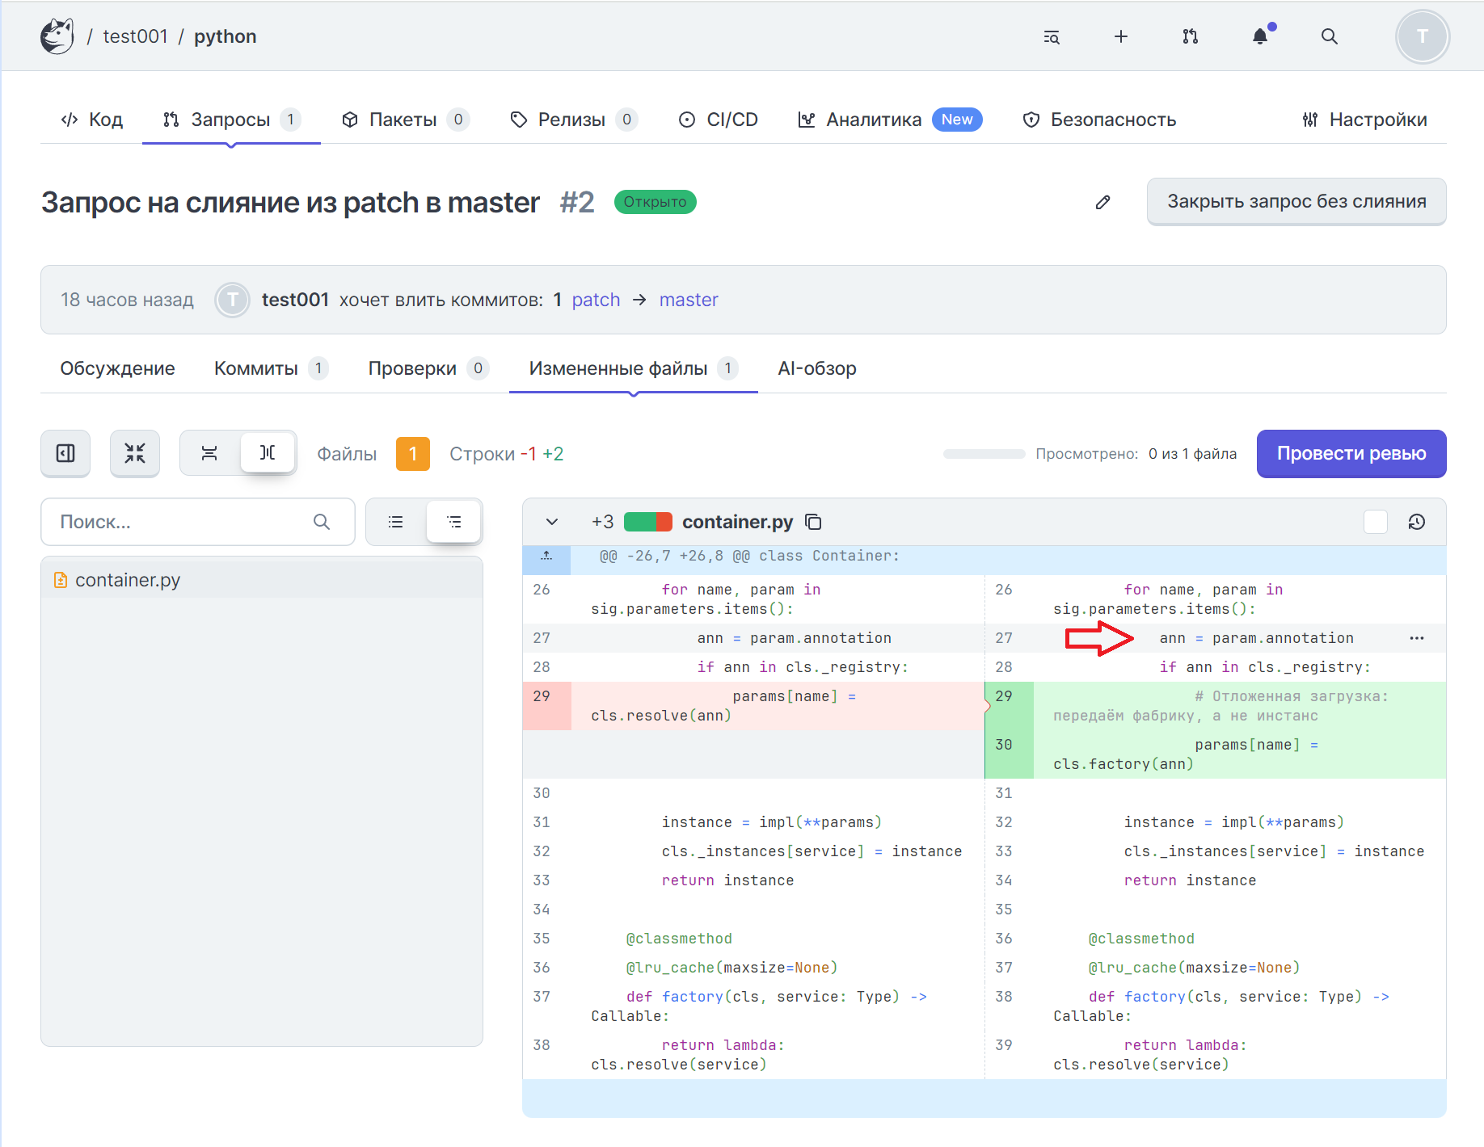Click the viewed files progress bar
Screen dimensions: 1484x1147
(x=984, y=454)
